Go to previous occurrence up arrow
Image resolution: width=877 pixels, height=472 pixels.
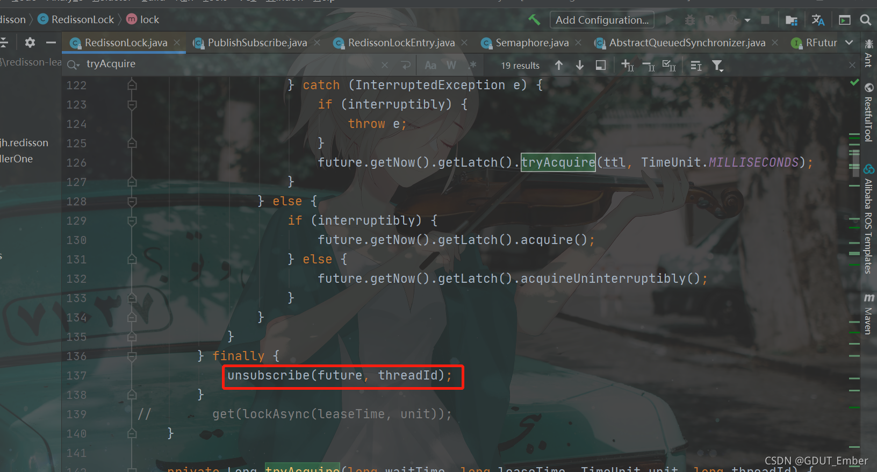pos(559,65)
